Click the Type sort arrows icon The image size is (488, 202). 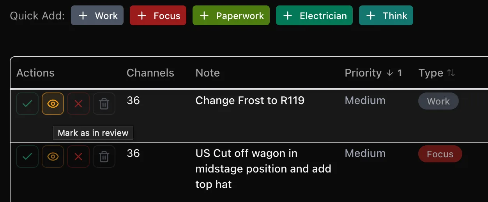[451, 73]
